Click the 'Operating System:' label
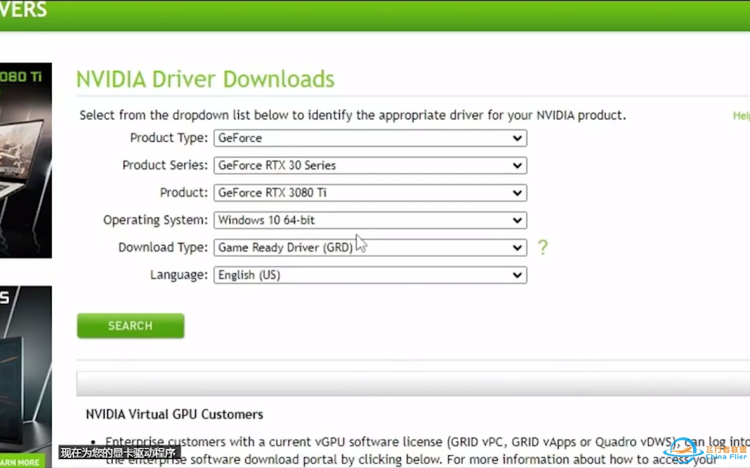Screen dimensions: 750x468 (x=155, y=220)
